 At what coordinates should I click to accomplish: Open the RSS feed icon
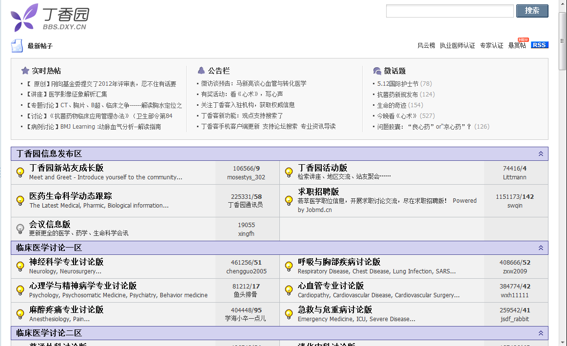pos(539,45)
